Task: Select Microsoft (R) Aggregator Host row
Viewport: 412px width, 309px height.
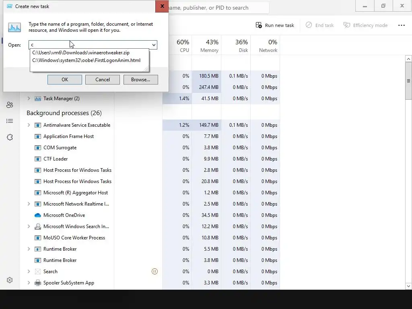Action: click(x=150, y=193)
